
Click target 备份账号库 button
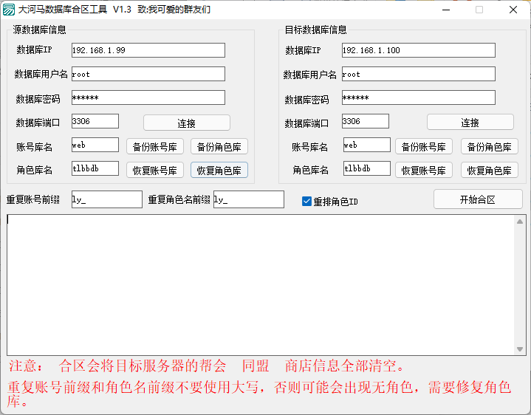(x=424, y=146)
